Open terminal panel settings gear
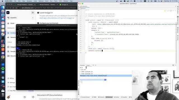 173,65
